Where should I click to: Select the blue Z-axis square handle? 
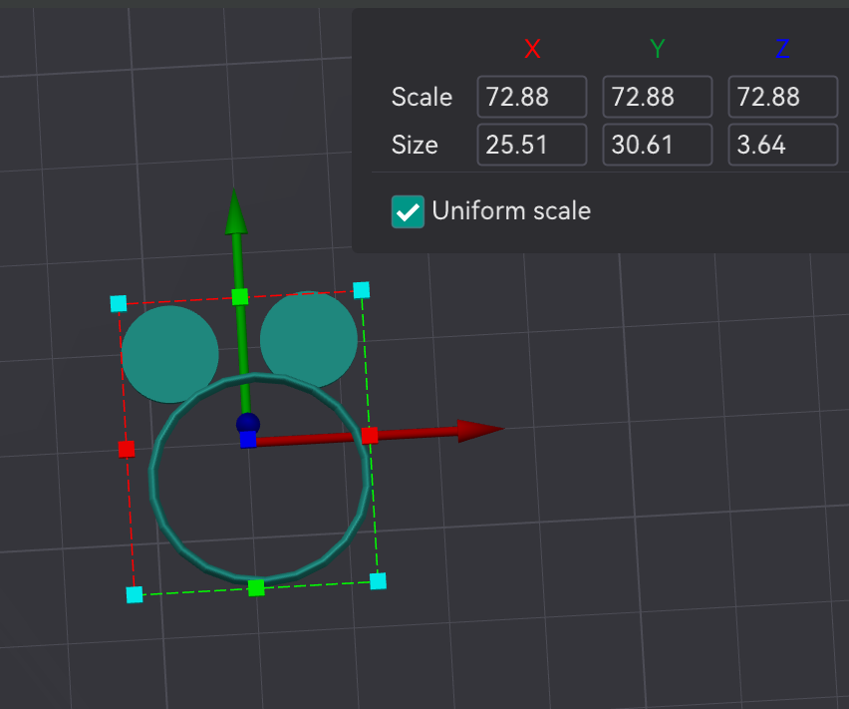(x=248, y=440)
